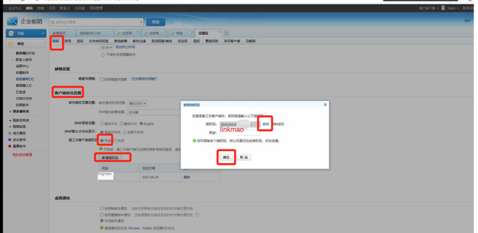Viewport: 478px width, 233px height.
Task: Open the 16:00 time dropdown
Action: pos(107,47)
